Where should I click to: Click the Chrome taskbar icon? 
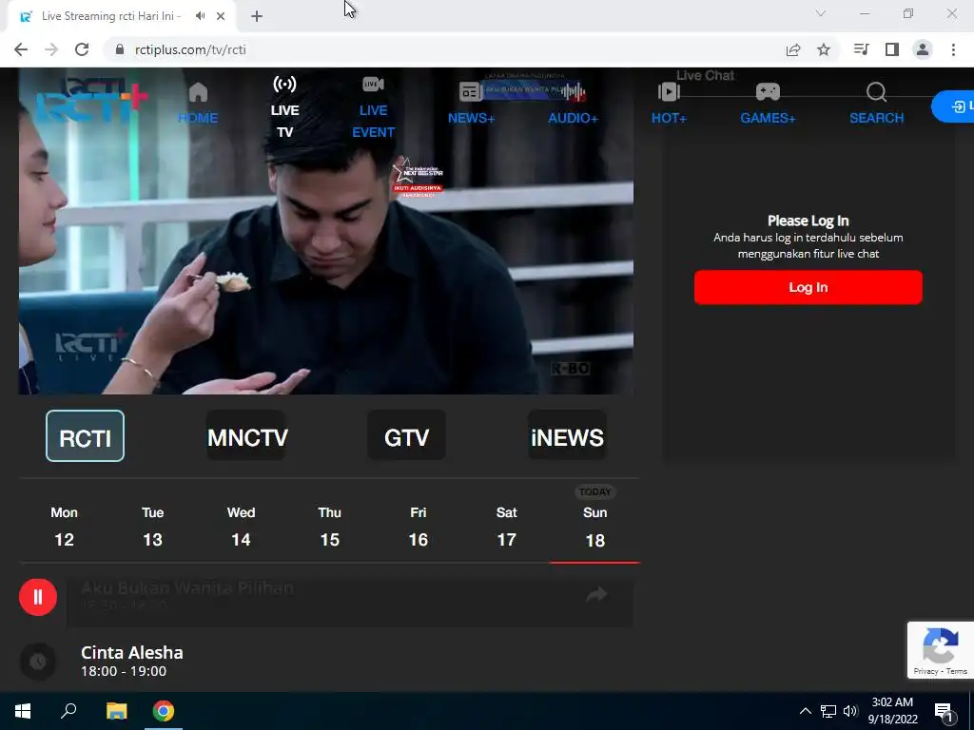[x=164, y=711]
